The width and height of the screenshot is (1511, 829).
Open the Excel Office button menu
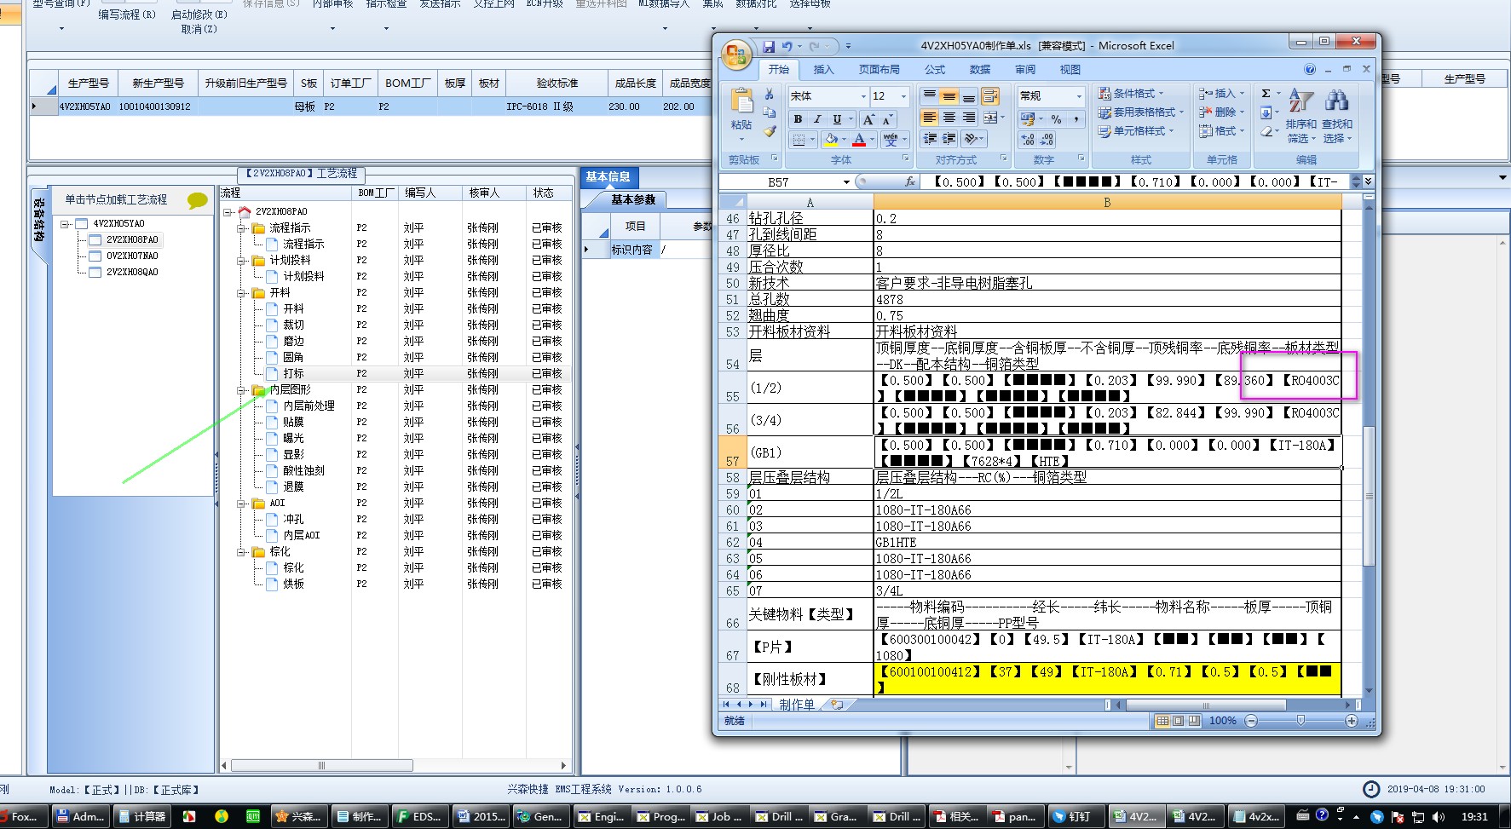coord(735,55)
